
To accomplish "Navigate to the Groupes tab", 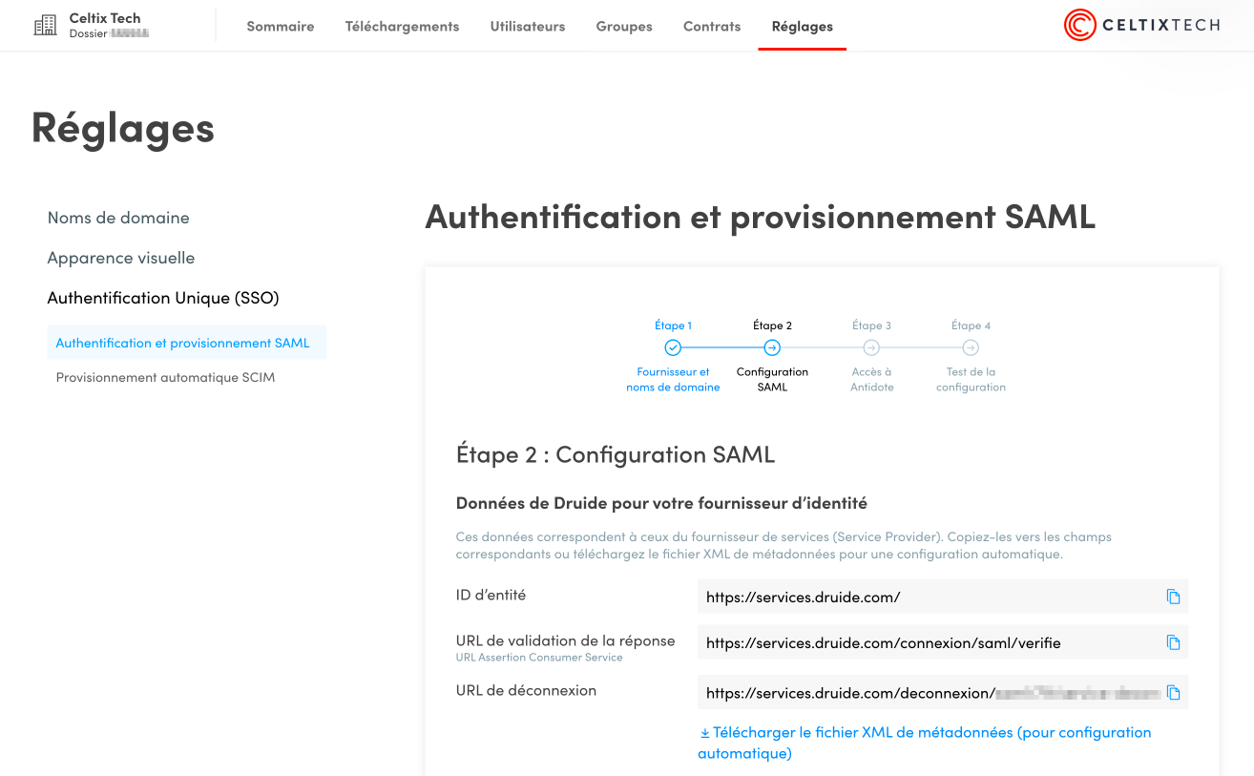I will (624, 27).
